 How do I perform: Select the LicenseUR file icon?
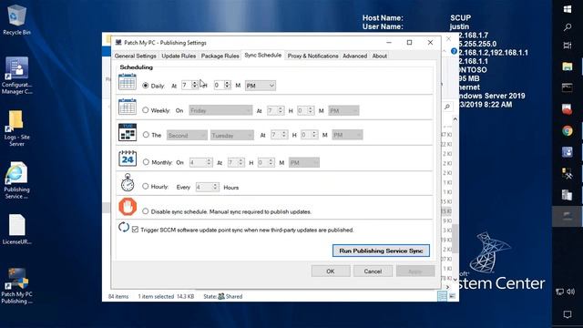click(16, 230)
